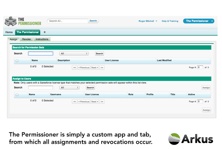Open the Assign subtab

coord(14,39)
